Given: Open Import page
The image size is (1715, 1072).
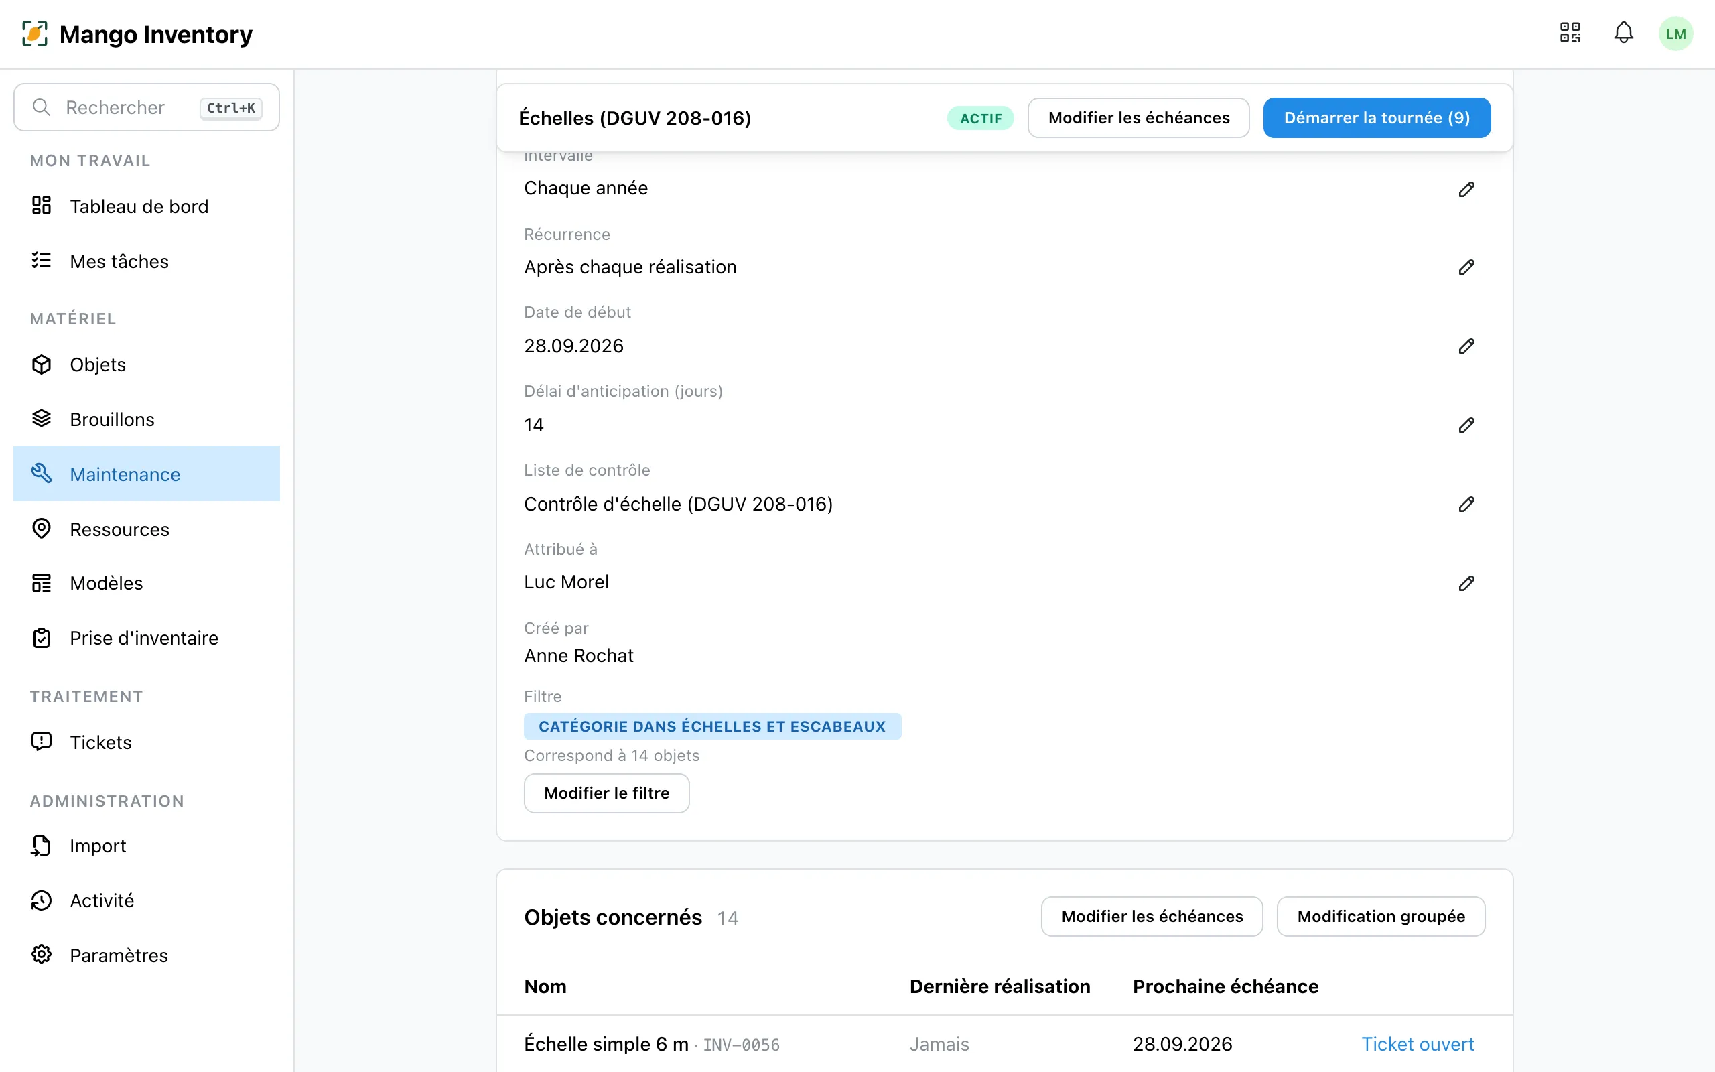Looking at the screenshot, I should tap(147, 845).
